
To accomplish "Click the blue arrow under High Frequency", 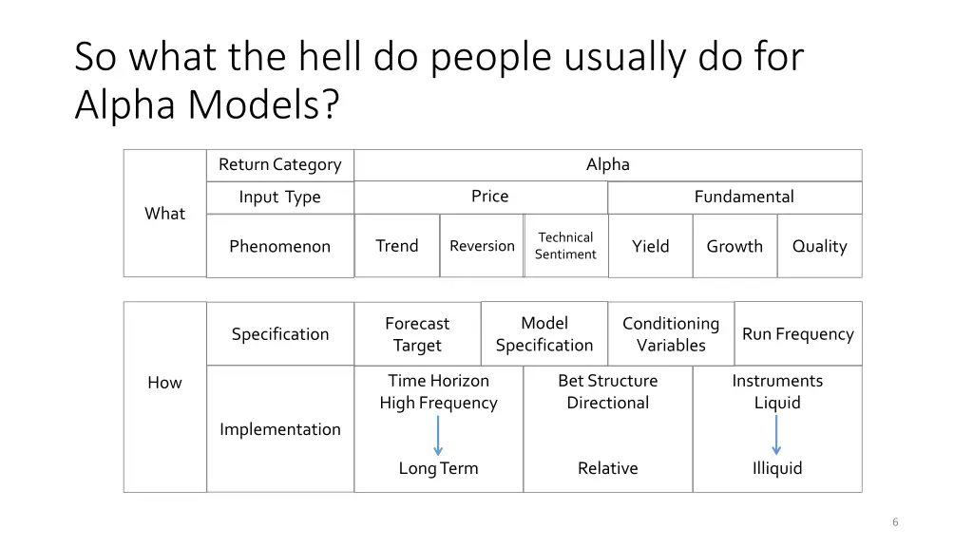I will tap(438, 436).
